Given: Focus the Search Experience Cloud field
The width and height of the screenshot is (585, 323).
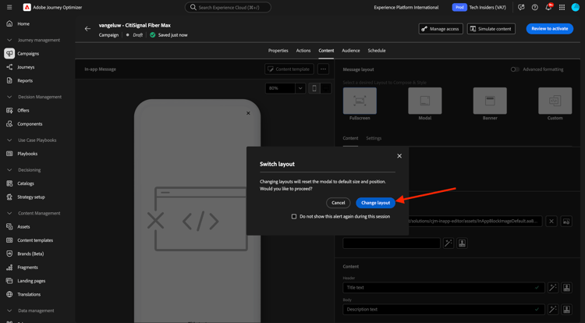Looking at the screenshot, I should pyautogui.click(x=228, y=7).
